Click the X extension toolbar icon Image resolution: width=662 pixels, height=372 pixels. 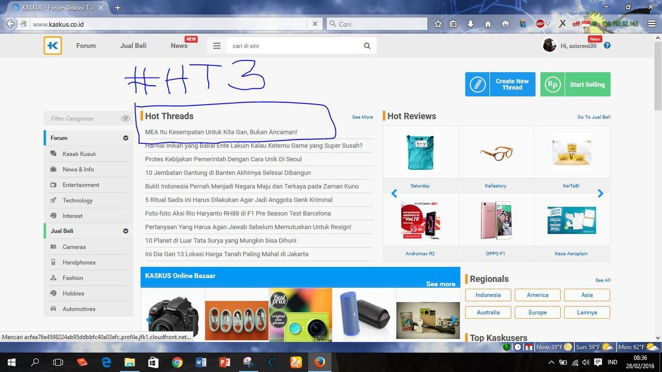(562, 24)
